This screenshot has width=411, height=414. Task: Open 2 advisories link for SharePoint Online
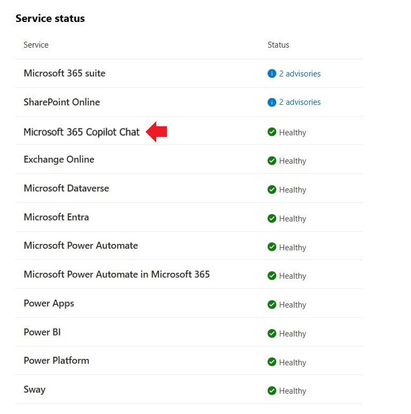(x=300, y=102)
